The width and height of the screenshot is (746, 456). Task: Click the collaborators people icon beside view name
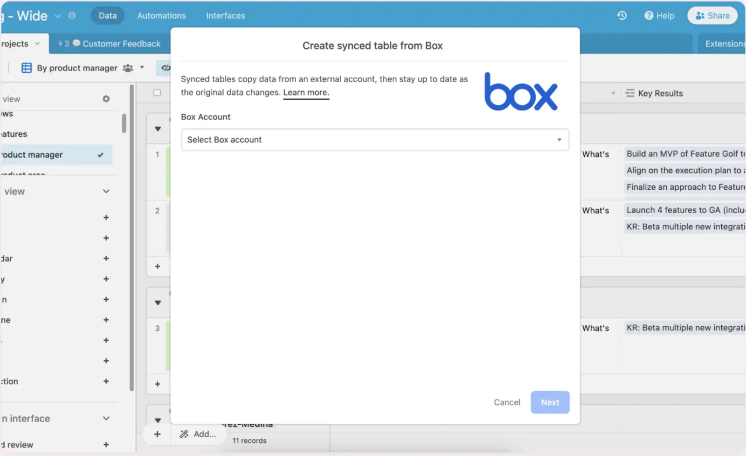point(128,68)
